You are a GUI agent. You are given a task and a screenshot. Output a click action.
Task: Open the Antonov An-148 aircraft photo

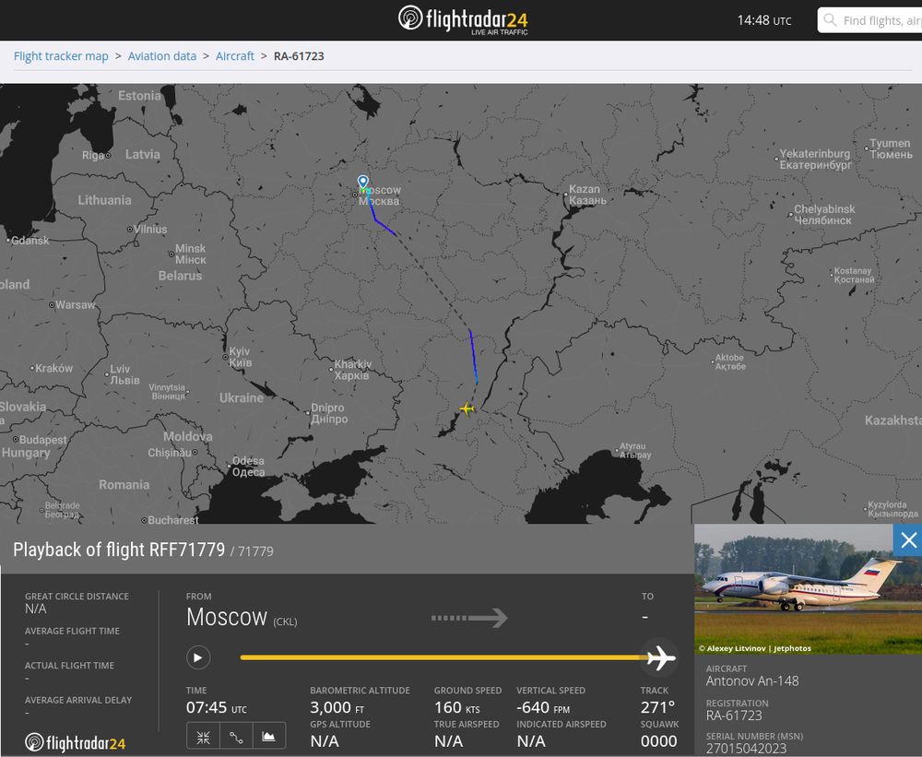coord(808,589)
